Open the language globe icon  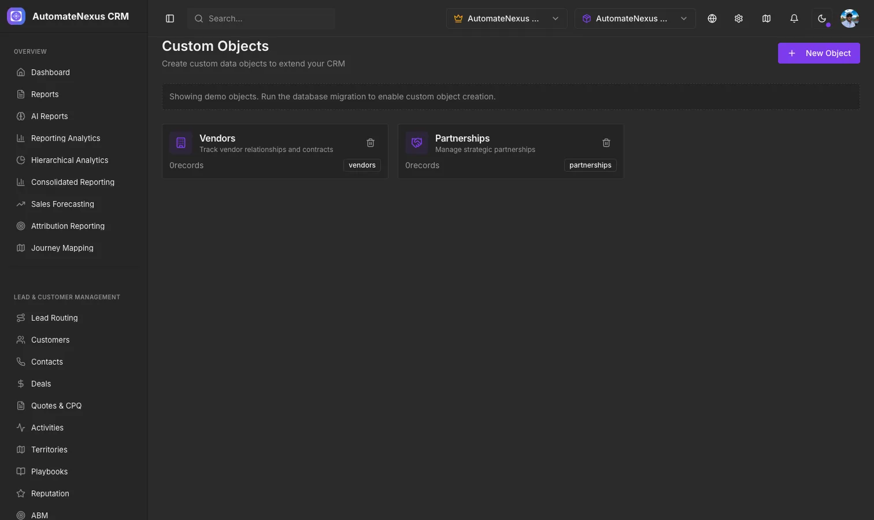[x=712, y=18]
